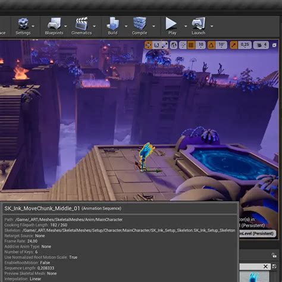Click the Launch toolbar button
This screenshot has height=282, width=282.
coord(198,26)
